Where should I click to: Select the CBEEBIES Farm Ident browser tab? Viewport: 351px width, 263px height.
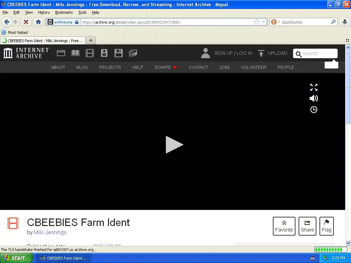tap(43, 41)
